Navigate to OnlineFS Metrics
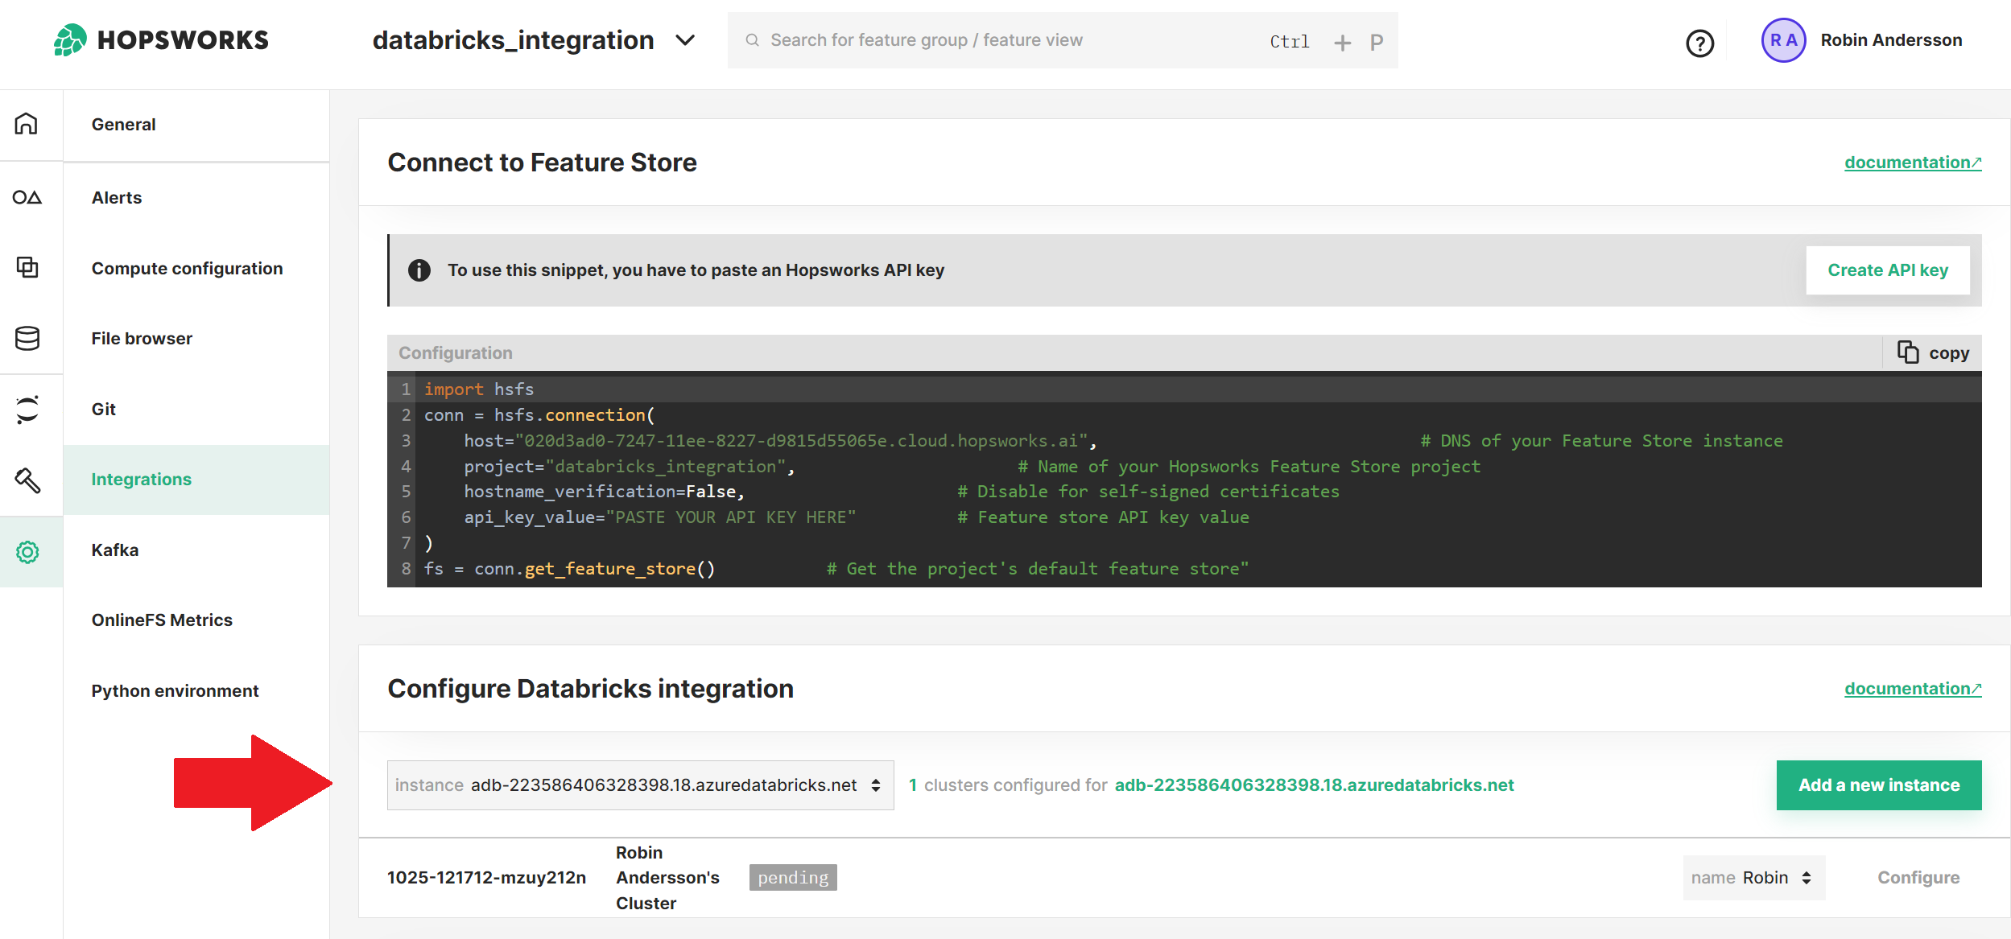The image size is (2011, 939). pyautogui.click(x=162, y=620)
